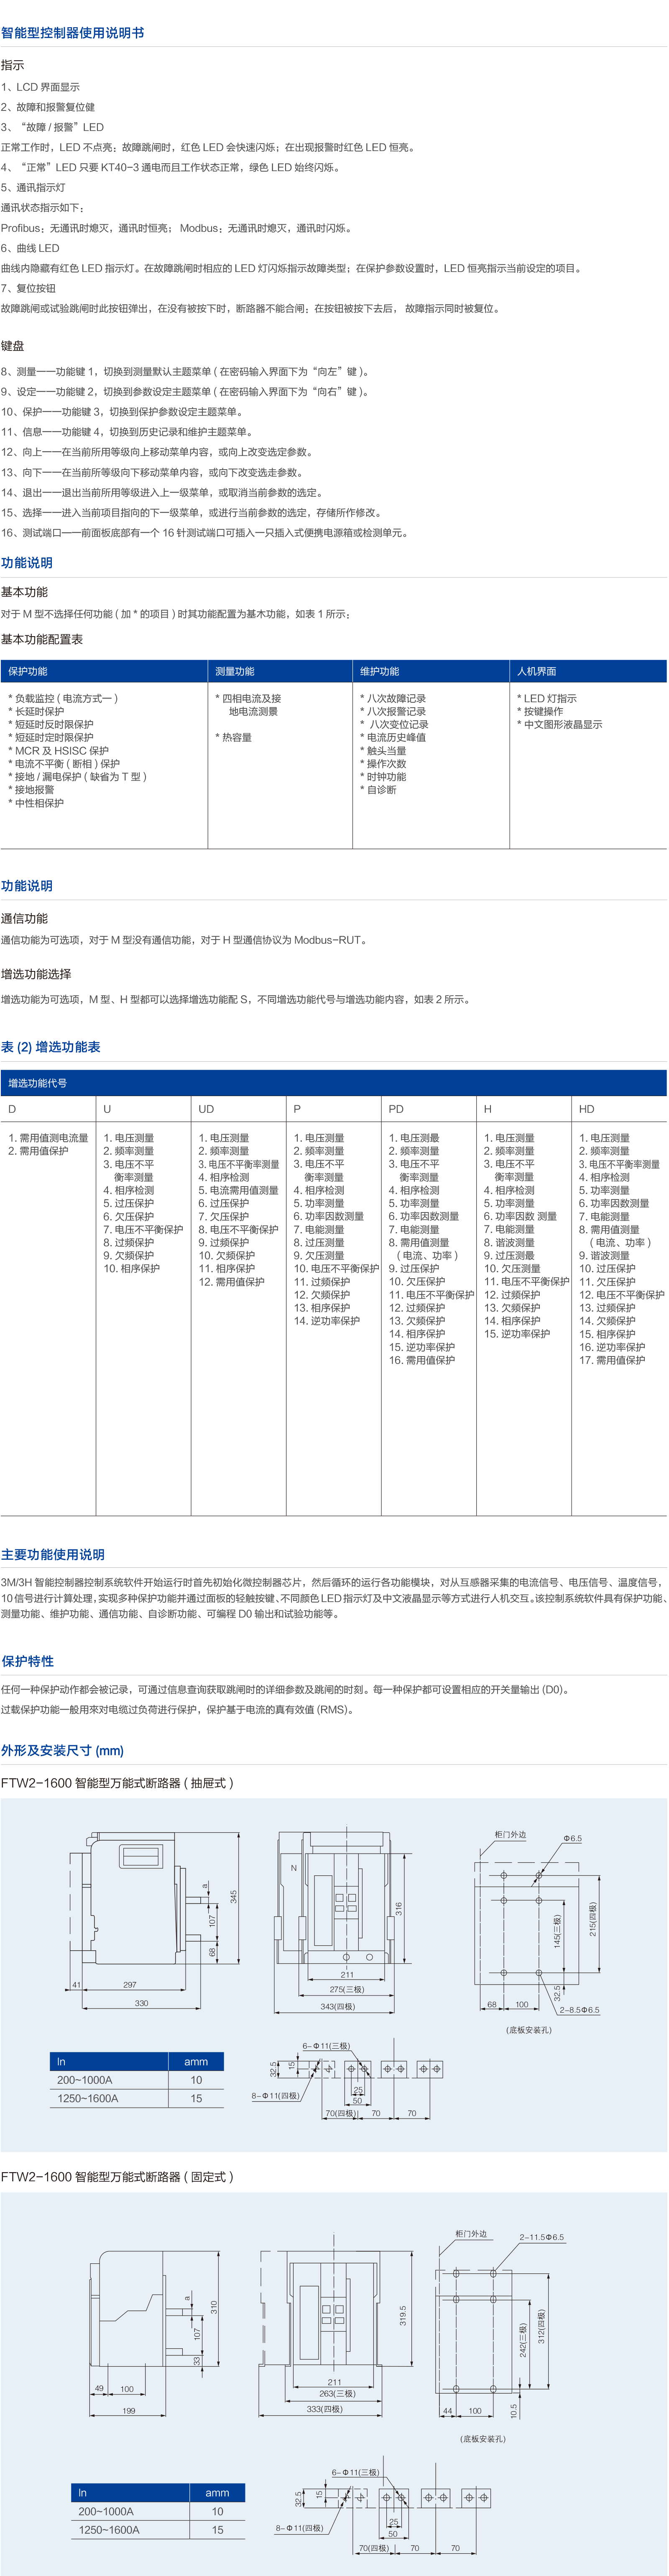669x2576 pixels.
Task: Click the line starting 10、保护——功能键 3
Action: [x=121, y=412]
